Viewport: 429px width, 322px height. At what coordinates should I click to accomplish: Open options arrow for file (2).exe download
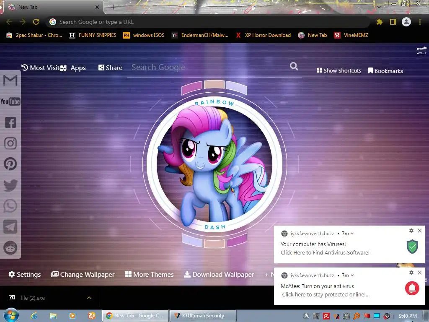(x=89, y=298)
